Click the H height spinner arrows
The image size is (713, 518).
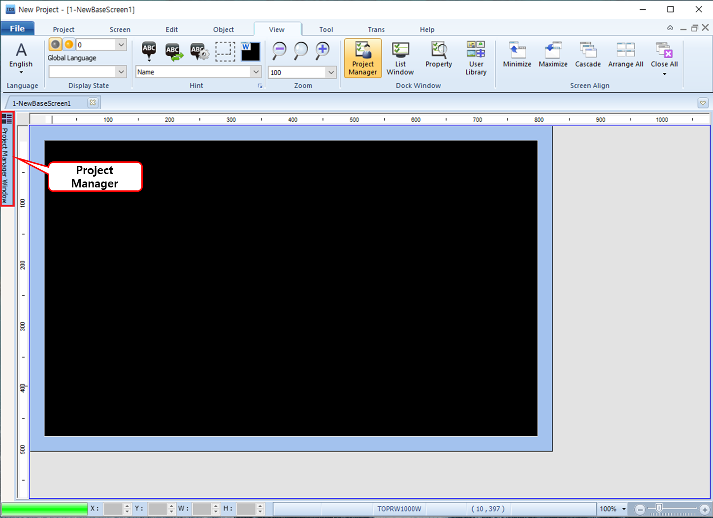pyautogui.click(x=260, y=509)
